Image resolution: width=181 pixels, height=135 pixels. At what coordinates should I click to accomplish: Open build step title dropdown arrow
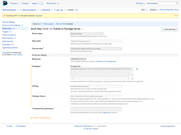coord(83,29)
